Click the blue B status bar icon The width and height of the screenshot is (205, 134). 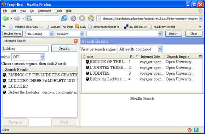coord(196,130)
